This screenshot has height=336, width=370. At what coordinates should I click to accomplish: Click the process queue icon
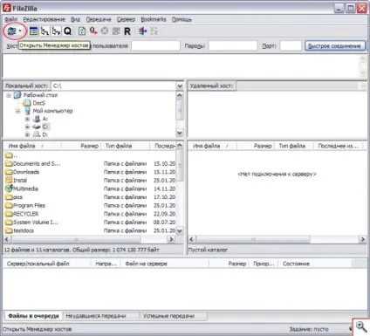coord(93,31)
